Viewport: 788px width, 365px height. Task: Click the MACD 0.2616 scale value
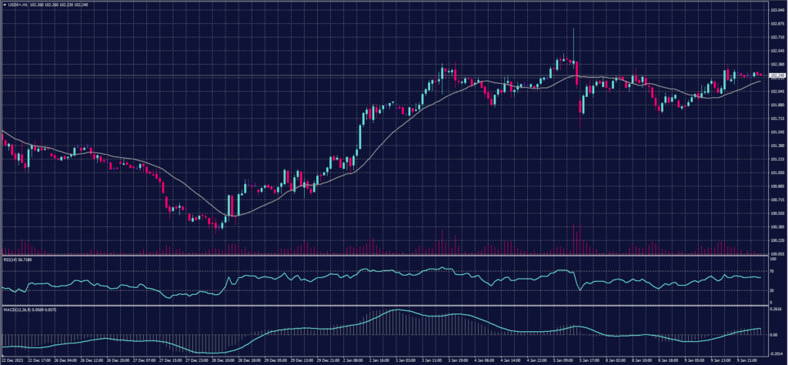(x=776, y=310)
